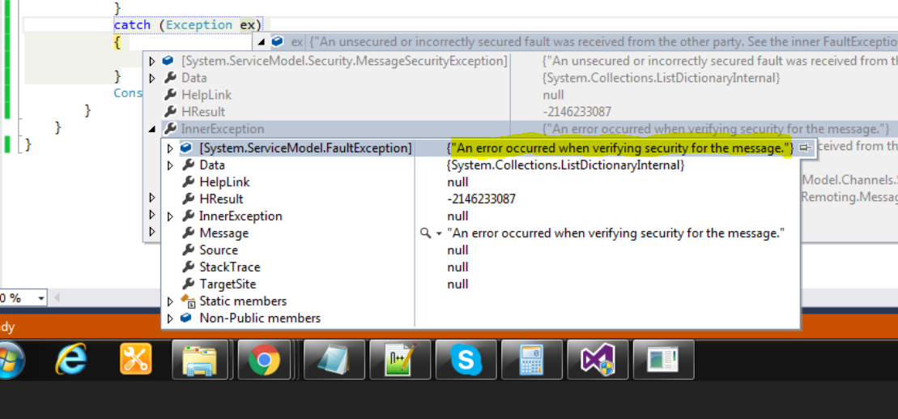Switch to Skype in the taskbar
898x419 pixels.
(465, 359)
